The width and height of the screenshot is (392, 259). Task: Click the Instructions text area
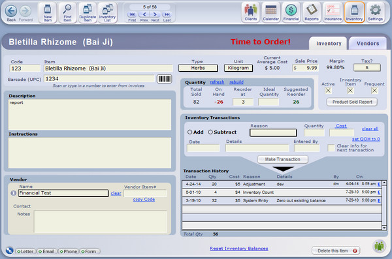[90, 153]
